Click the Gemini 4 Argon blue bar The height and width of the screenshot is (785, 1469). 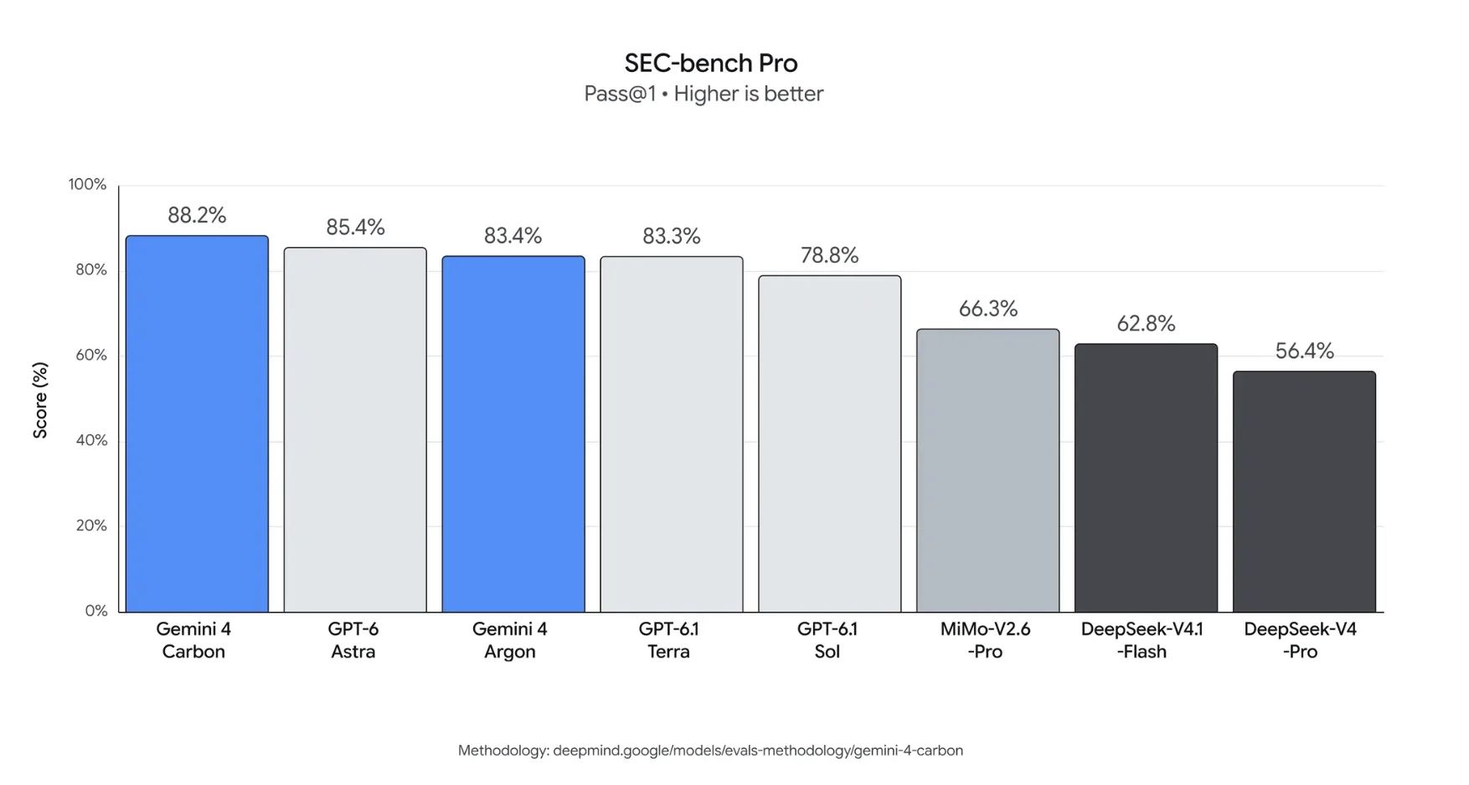513,434
